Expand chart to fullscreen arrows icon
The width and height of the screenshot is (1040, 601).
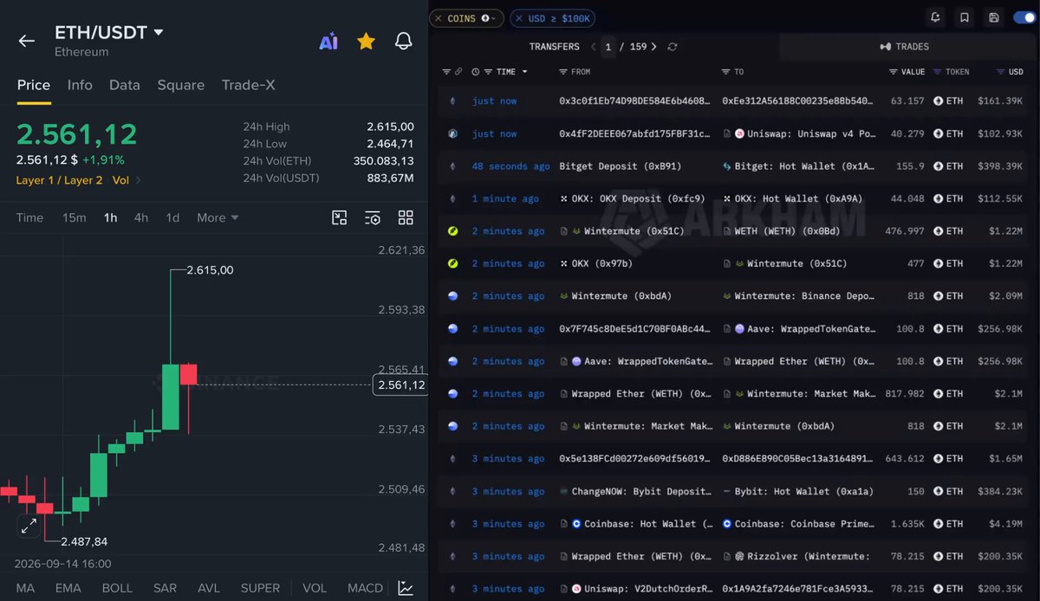pos(29,525)
